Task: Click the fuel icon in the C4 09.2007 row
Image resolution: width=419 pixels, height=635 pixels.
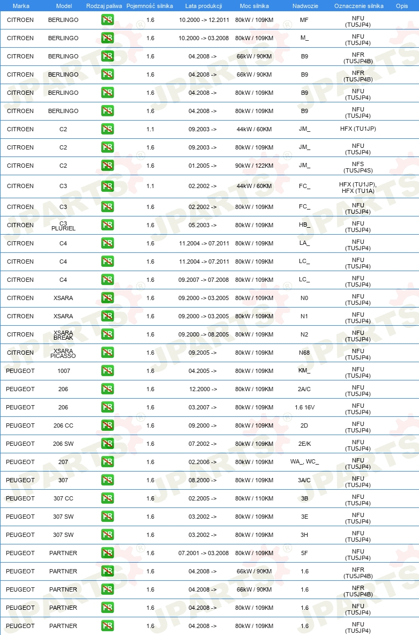Action: [107, 280]
